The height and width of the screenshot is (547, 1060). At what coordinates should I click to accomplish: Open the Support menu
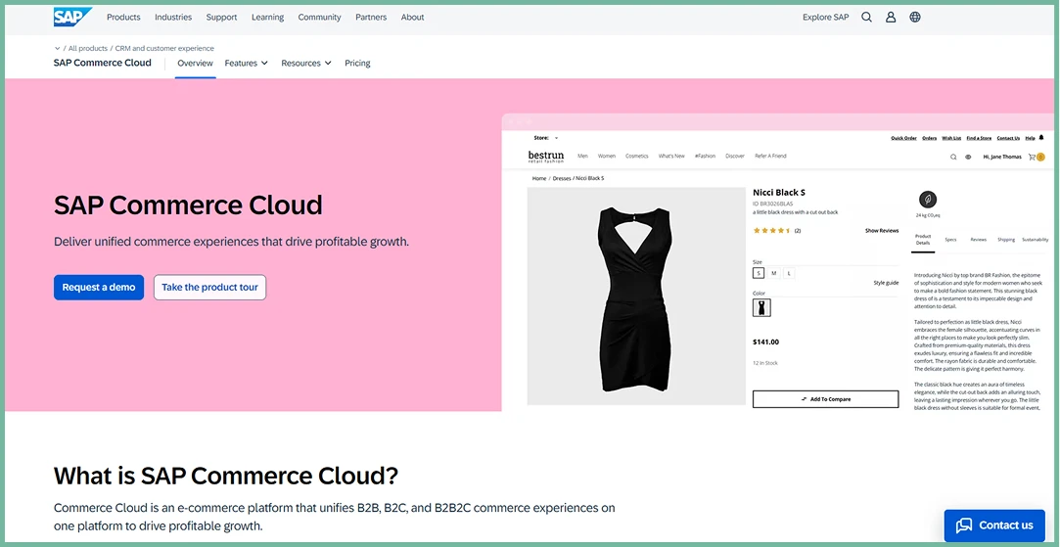click(x=222, y=18)
